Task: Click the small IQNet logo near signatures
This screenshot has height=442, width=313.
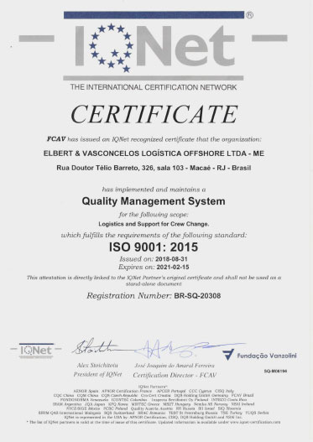Action: (x=36, y=351)
